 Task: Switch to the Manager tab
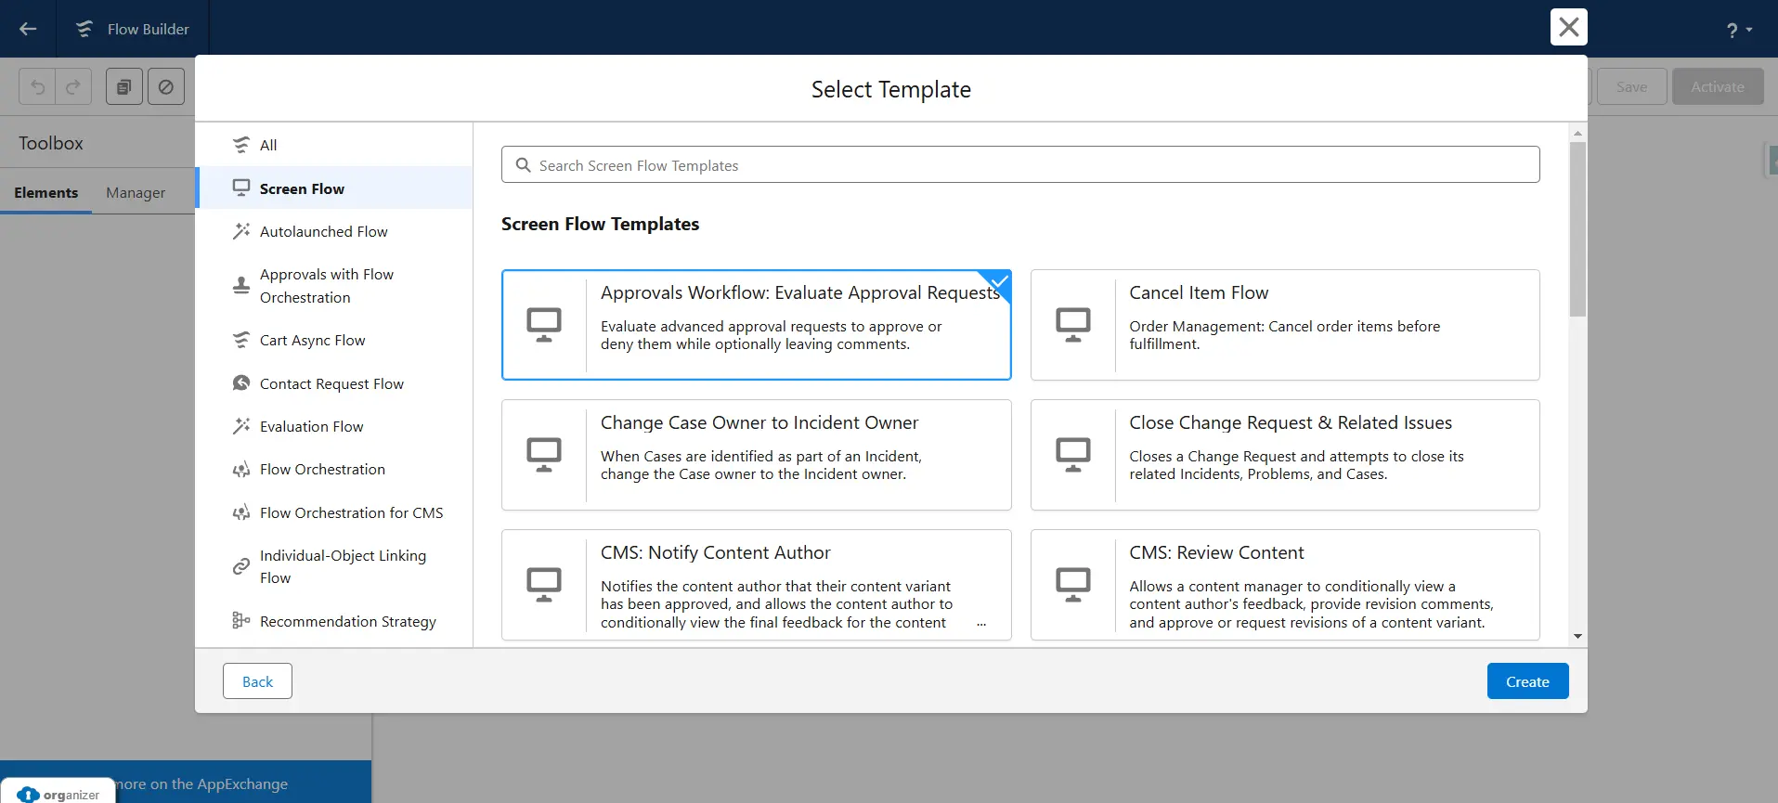(x=136, y=192)
